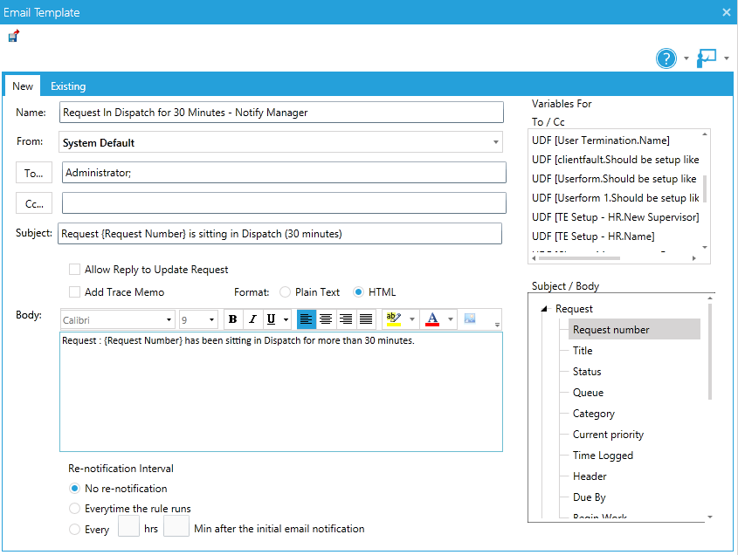The image size is (738, 555).
Task: Insert an image into the body
Action: click(470, 319)
